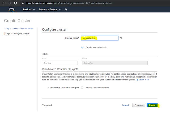Select Step 2: Configure cluster

(18, 34)
